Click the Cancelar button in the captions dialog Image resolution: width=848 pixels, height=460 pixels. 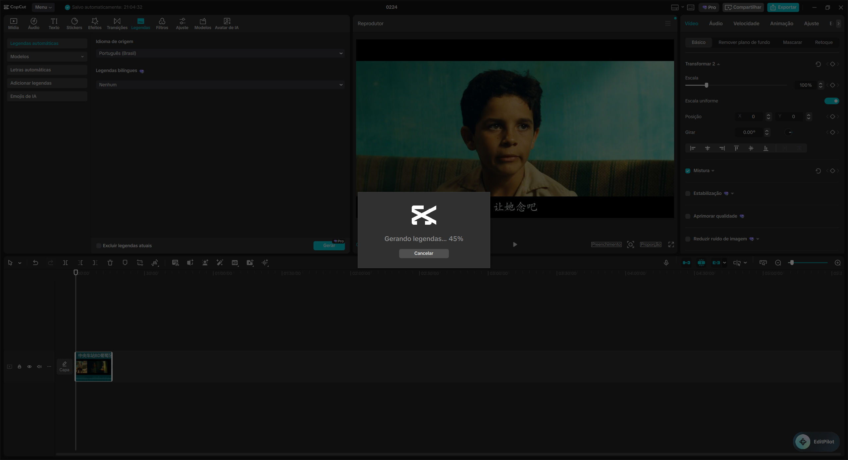(424, 253)
